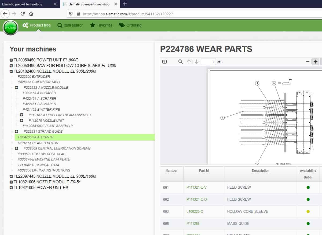The width and height of the screenshot is (322, 235).
Task: Expand TL22097445 NOZZLE MODULE EL 908E/160M
Action: (x=11, y=176)
